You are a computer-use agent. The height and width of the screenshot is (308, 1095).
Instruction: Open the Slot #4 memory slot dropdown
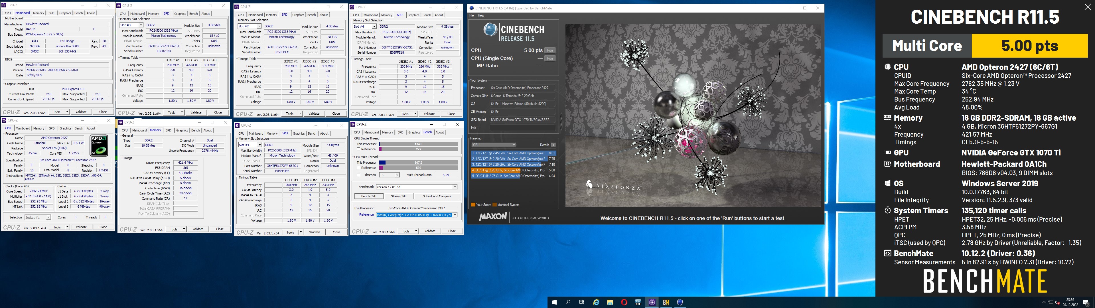coord(364,26)
